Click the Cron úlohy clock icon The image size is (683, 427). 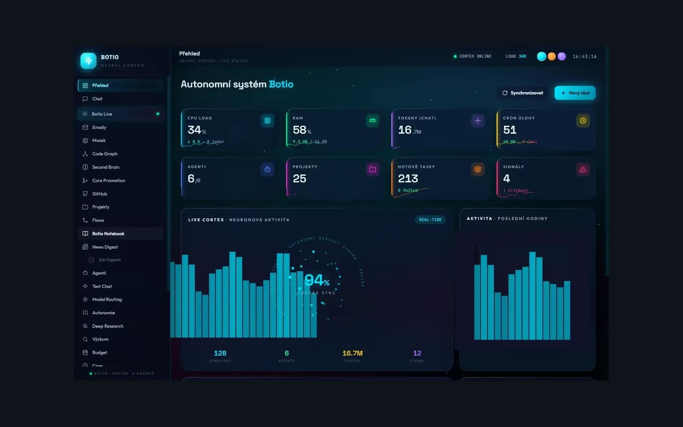(x=583, y=120)
